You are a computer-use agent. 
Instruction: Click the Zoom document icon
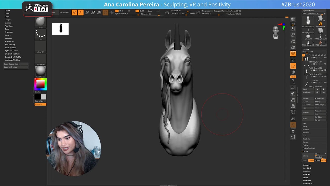pyautogui.click(x=293, y=35)
